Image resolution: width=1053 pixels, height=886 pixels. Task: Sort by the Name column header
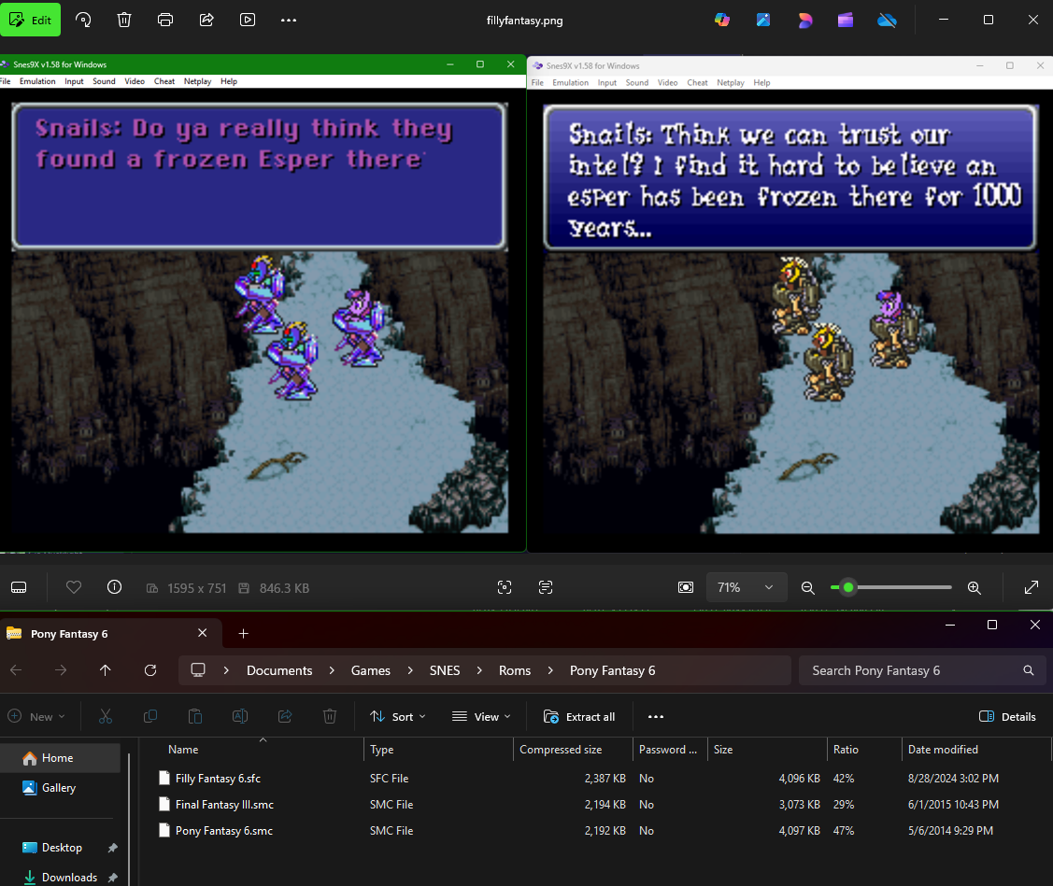(183, 750)
